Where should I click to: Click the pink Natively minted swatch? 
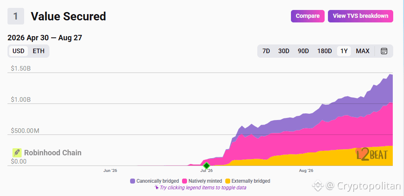185,181
